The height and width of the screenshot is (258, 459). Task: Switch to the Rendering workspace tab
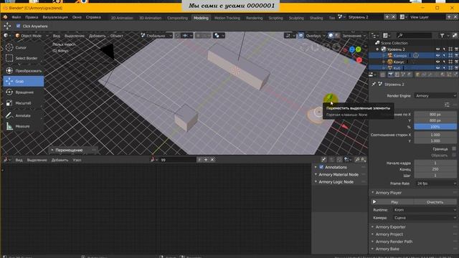254,18
